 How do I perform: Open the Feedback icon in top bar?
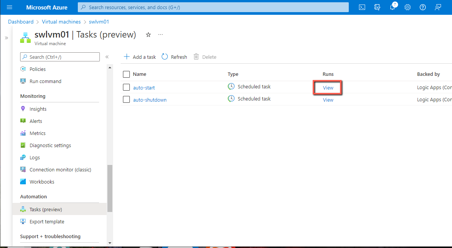[x=438, y=7]
